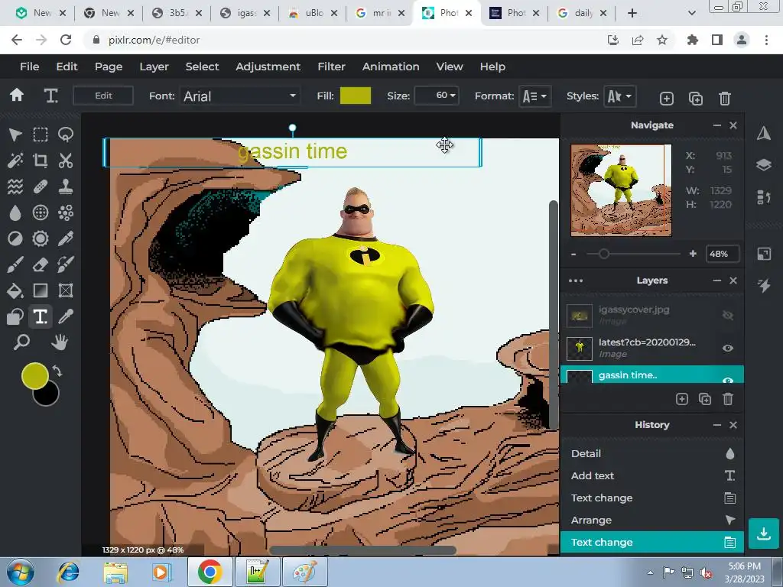Select the Hand pan tool
Image resolution: width=783 pixels, height=587 pixels.
(60, 342)
